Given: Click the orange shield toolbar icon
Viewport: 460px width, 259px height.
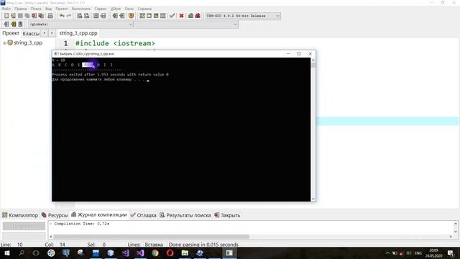Looking at the screenshot, I should [131, 16].
